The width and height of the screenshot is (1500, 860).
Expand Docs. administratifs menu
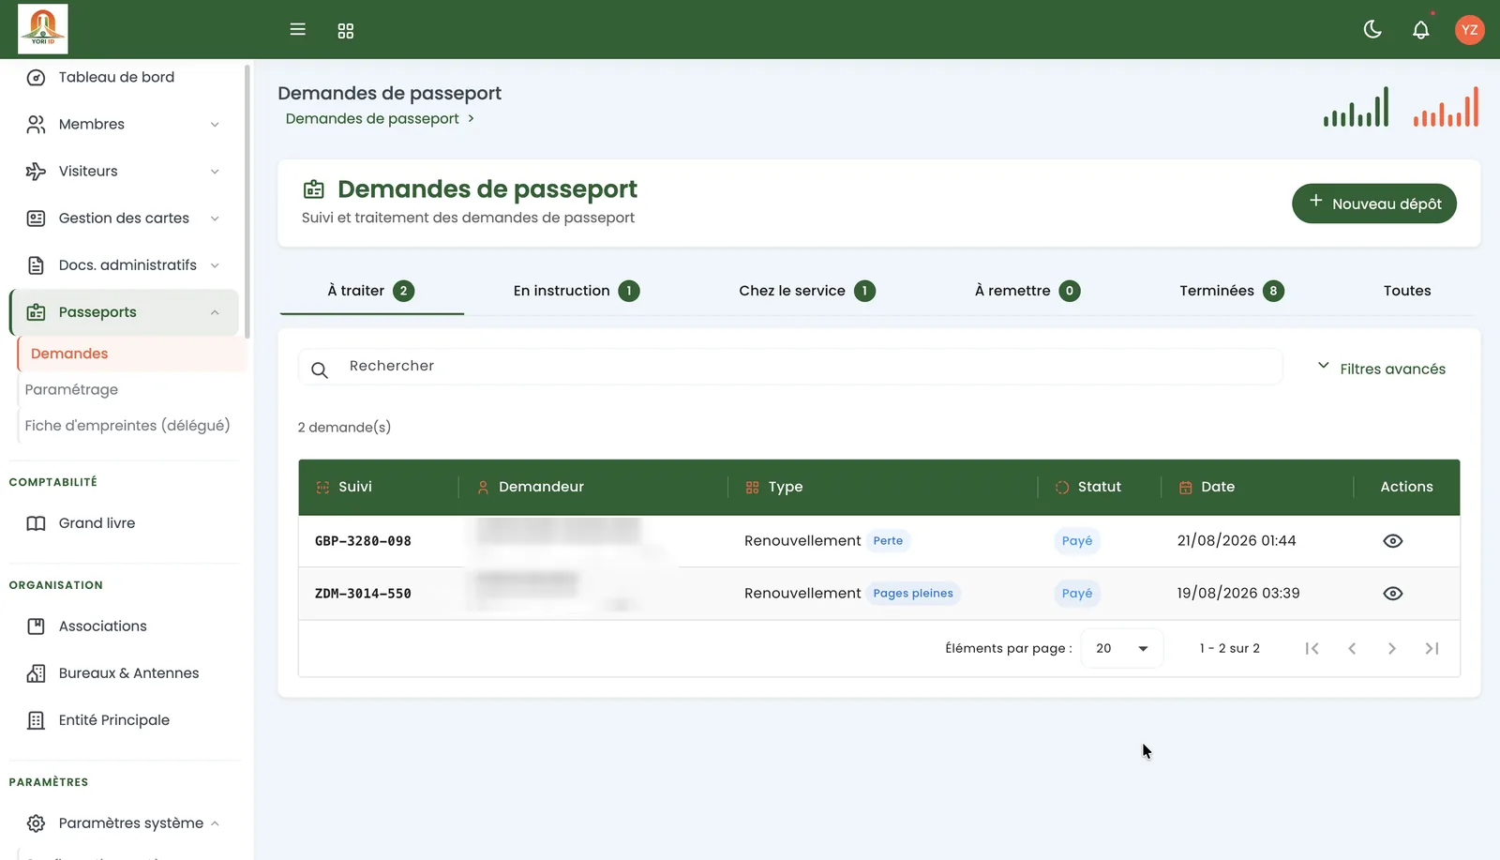[x=124, y=264]
